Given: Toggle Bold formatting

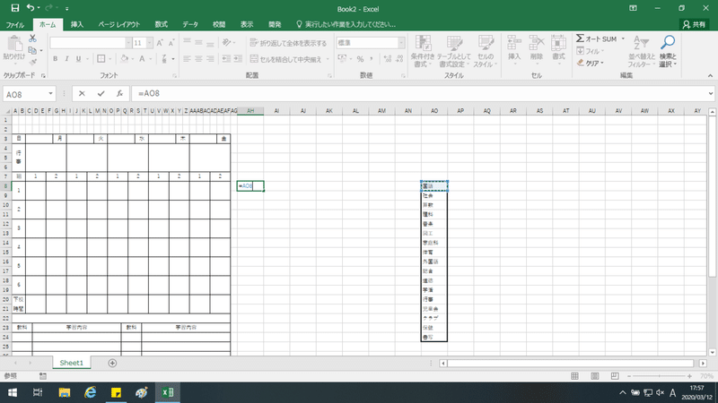Looking at the screenshot, I should (x=56, y=59).
